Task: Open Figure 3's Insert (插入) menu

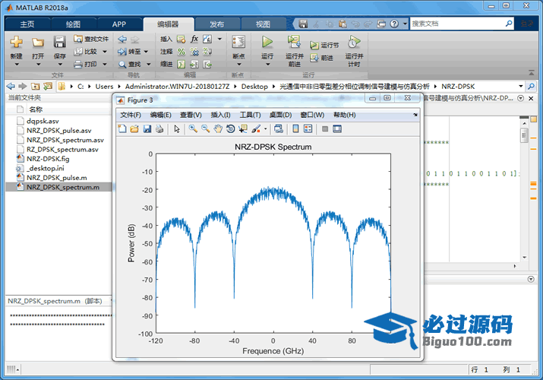Action: (220, 115)
